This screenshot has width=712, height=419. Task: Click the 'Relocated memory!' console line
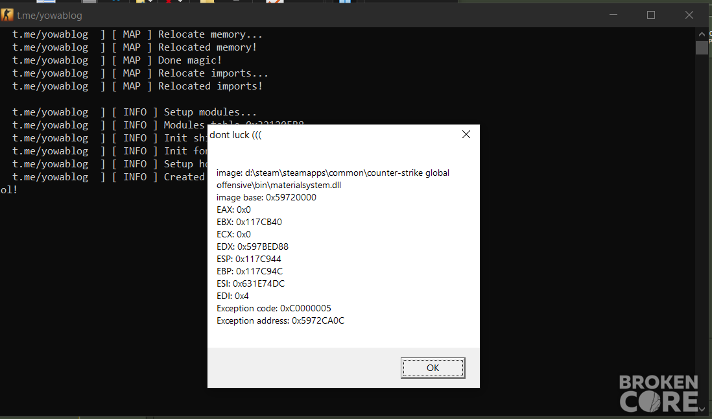click(134, 47)
